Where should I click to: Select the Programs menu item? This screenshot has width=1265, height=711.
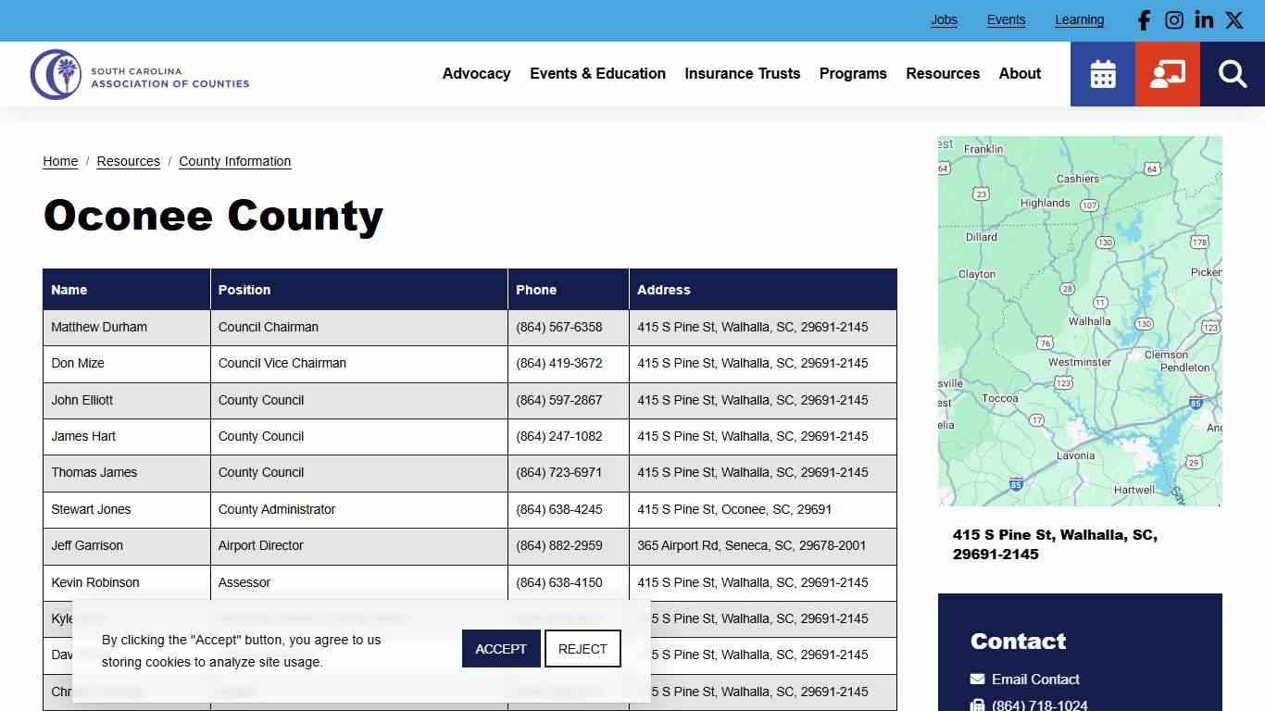point(853,74)
